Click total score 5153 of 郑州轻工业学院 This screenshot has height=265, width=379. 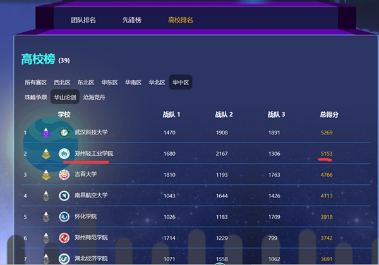point(327,153)
